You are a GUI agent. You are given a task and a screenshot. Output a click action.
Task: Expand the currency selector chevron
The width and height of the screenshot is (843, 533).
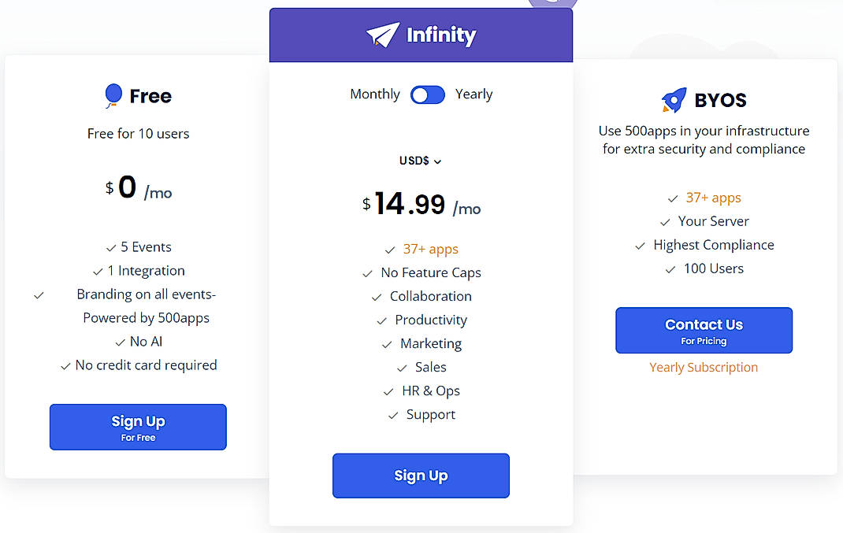tap(439, 161)
